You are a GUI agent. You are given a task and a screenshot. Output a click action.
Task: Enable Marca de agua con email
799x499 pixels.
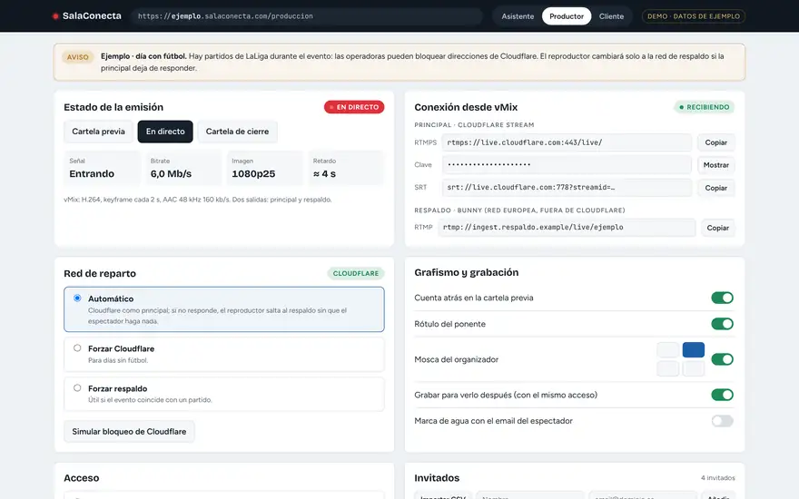pos(722,421)
